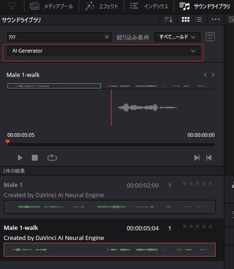Screen dimensions: 234x269
Task: Open the すべて…ールド filter dropdown
Action: pos(177,37)
